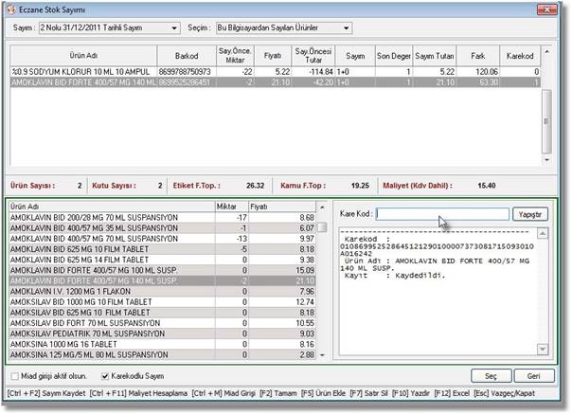This screenshot has height=415, width=572.
Task: Click the product list scrollbar down arrow
Action: click(x=323, y=353)
